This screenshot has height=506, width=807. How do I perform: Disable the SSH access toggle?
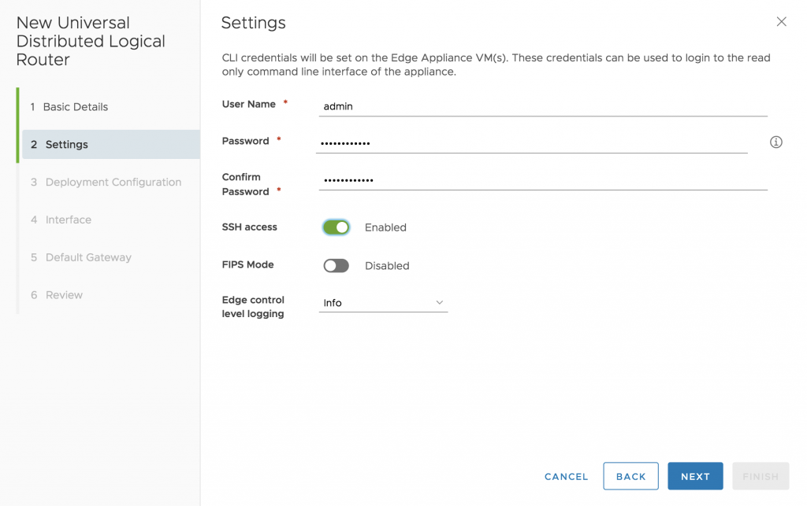pos(336,227)
